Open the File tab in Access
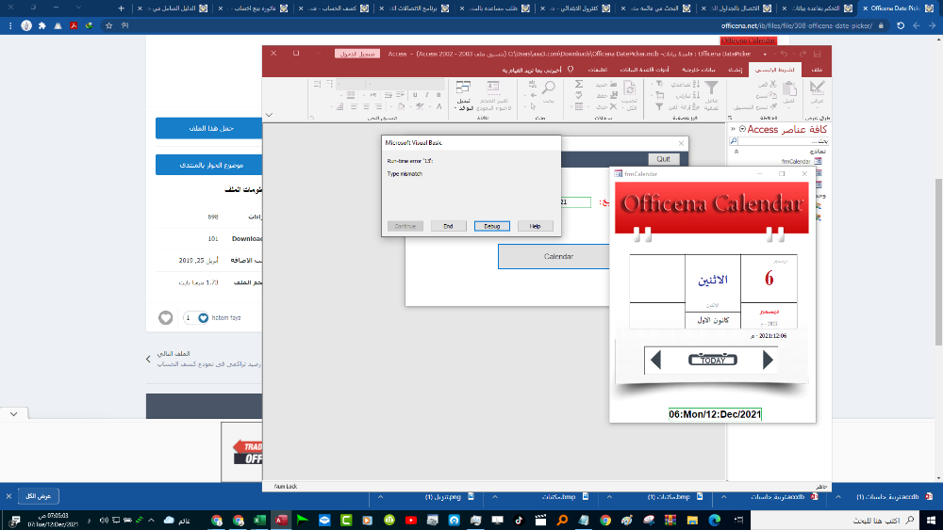 point(816,70)
